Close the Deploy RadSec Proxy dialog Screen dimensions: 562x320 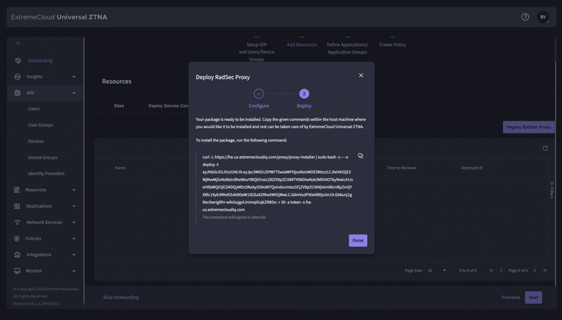click(x=361, y=76)
